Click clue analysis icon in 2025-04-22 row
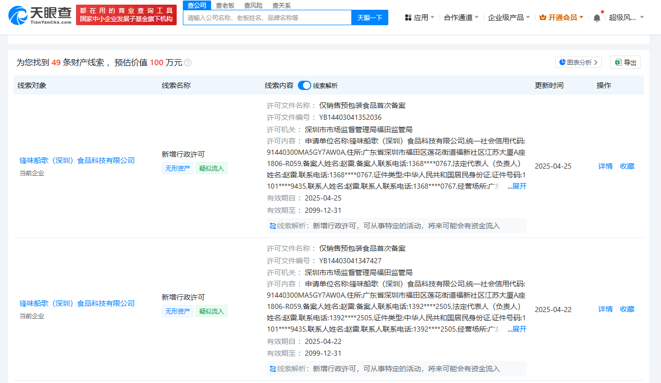Screen dimensions: 661x383 (273, 369)
